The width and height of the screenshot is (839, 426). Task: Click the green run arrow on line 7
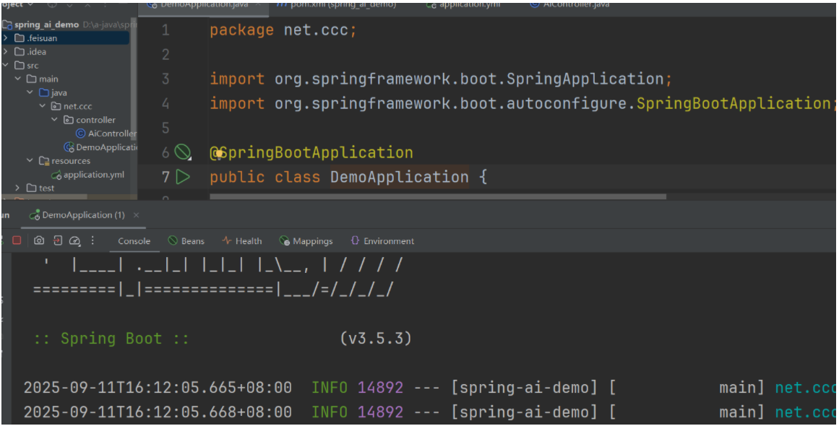[x=183, y=177]
